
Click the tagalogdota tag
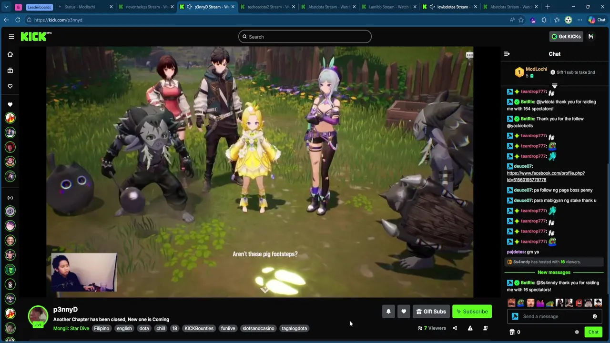pos(294,328)
